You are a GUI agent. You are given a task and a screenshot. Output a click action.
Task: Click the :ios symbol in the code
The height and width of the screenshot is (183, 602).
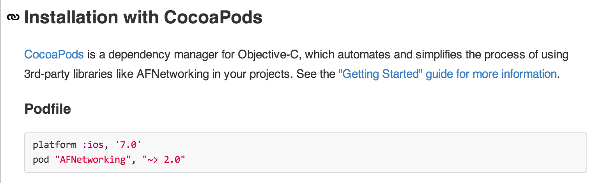pyautogui.click(x=93, y=145)
